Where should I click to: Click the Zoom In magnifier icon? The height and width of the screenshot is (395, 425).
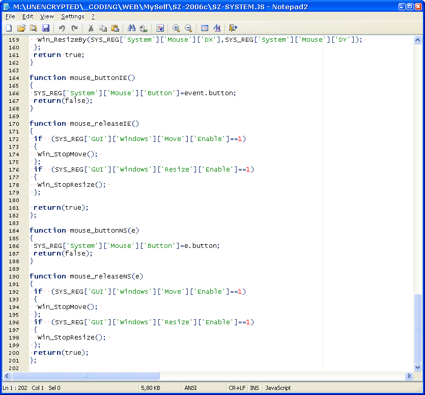click(x=176, y=28)
